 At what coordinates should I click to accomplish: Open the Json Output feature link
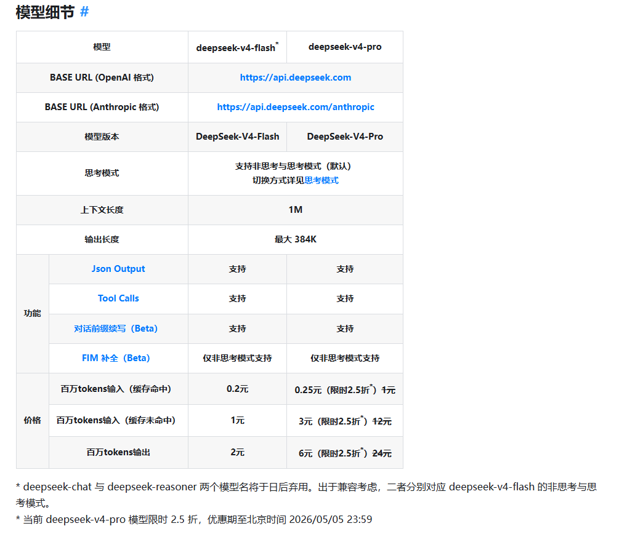(x=118, y=269)
